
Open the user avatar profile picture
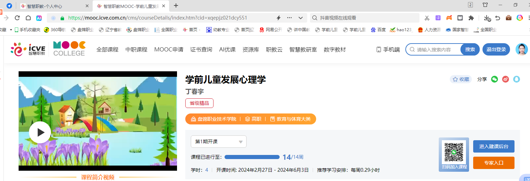521,49
